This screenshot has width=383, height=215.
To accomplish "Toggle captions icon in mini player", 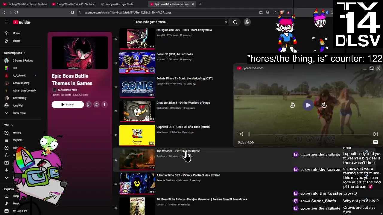I will (376, 142).
